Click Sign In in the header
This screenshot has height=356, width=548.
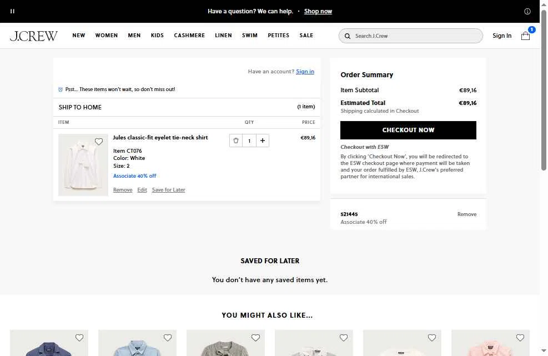(x=502, y=36)
